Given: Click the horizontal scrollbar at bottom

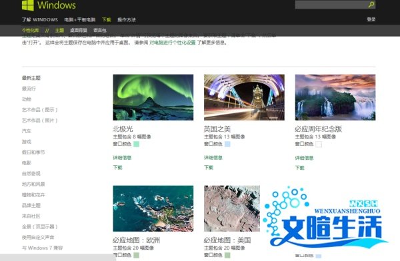Looking at the screenshot, I should (58, 258).
